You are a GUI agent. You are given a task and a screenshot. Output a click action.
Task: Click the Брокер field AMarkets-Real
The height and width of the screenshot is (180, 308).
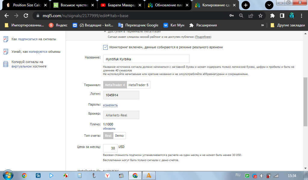click(x=121, y=115)
